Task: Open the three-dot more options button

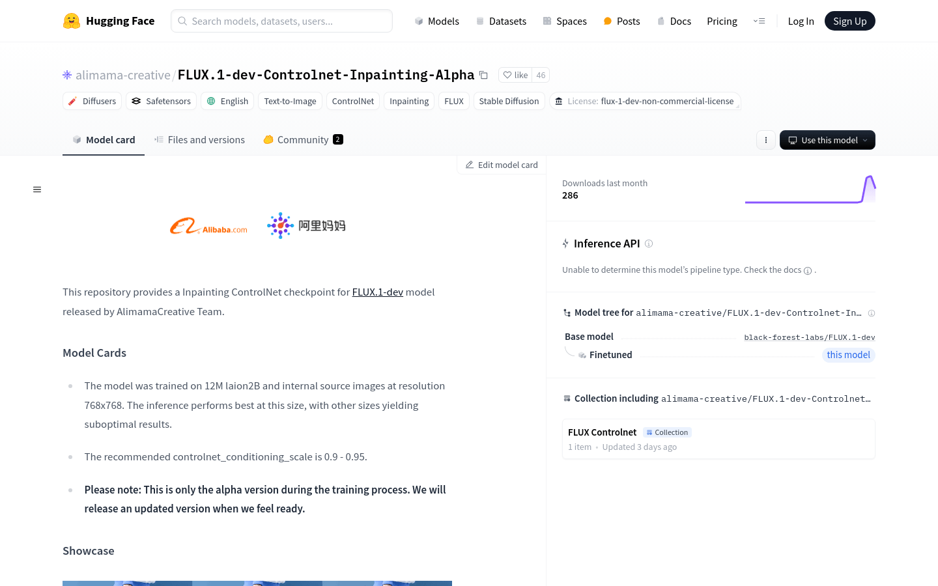Action: (x=766, y=140)
